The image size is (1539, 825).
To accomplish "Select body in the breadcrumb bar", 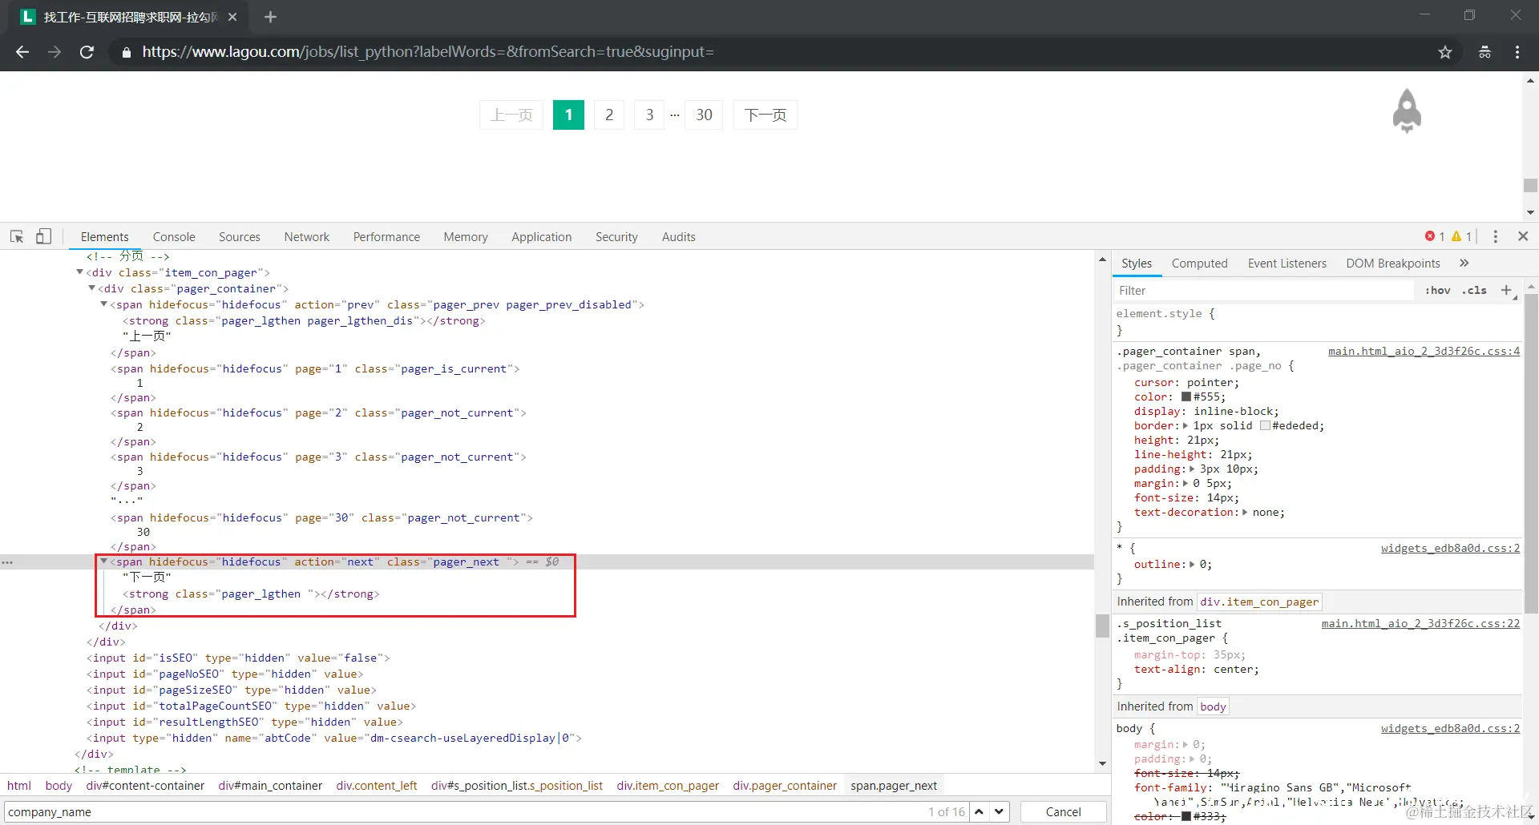I will (59, 786).
